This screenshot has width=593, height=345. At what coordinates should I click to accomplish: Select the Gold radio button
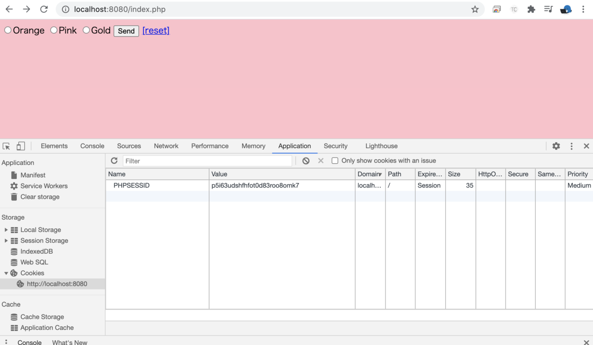(x=85, y=30)
